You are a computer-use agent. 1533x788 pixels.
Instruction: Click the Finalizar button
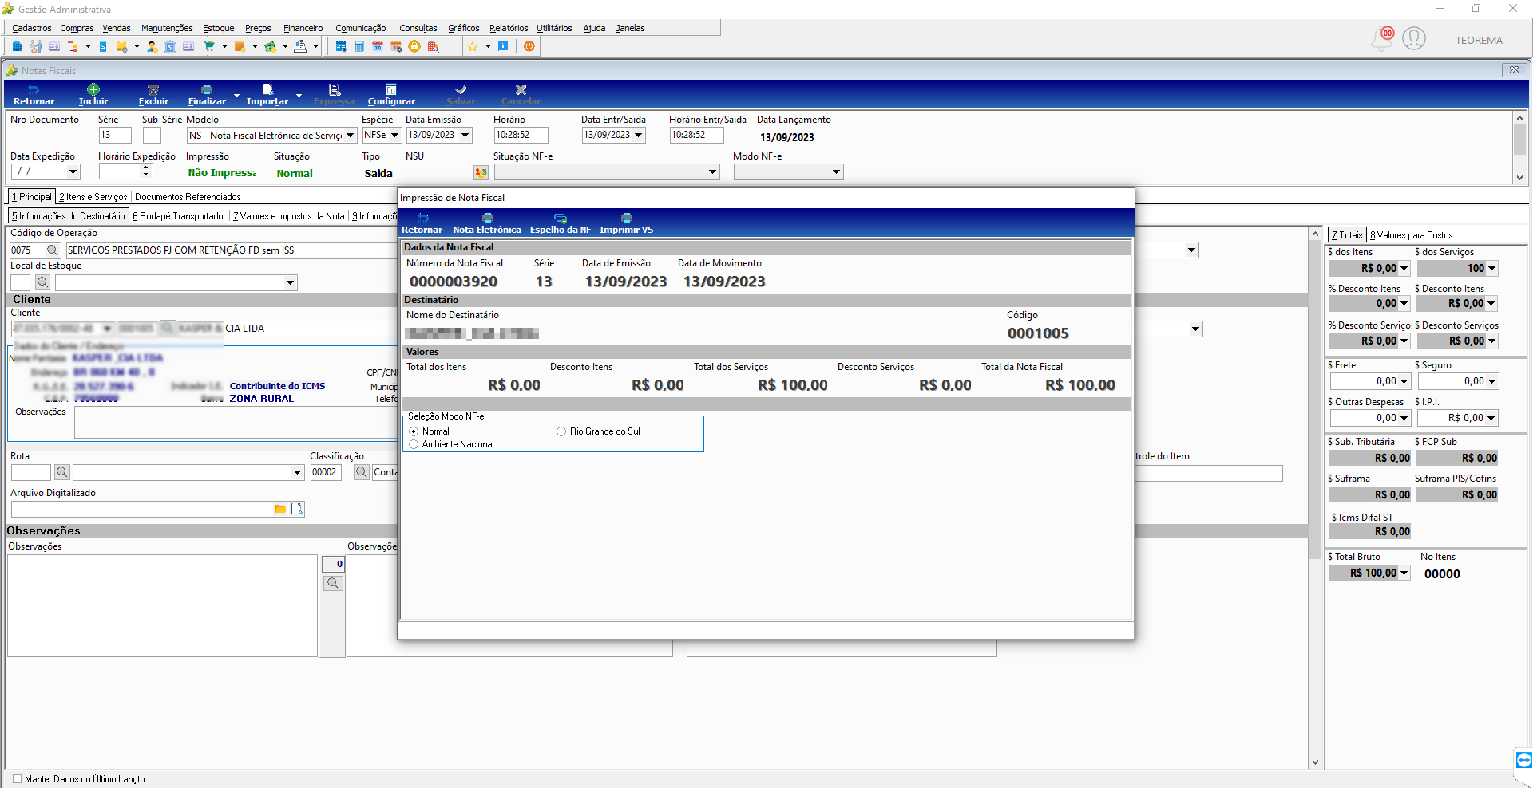click(x=207, y=95)
